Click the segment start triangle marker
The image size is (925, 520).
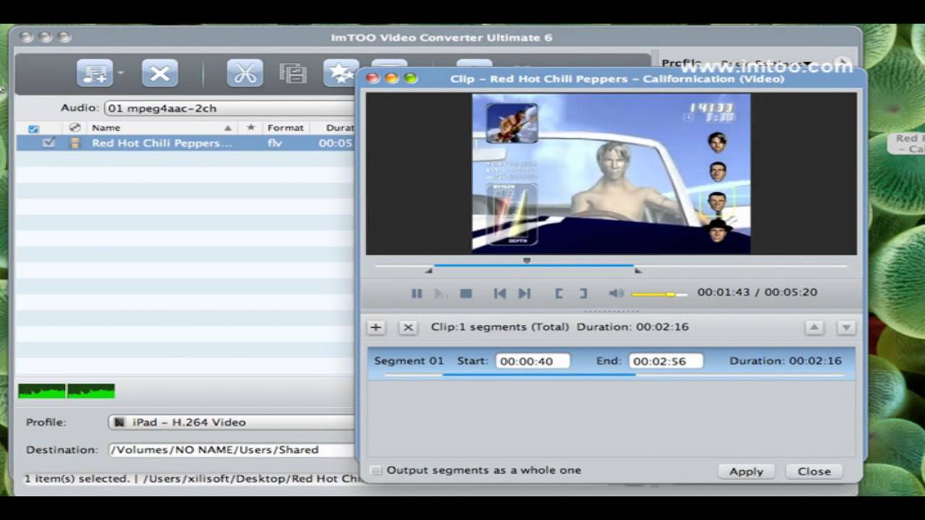pos(429,270)
